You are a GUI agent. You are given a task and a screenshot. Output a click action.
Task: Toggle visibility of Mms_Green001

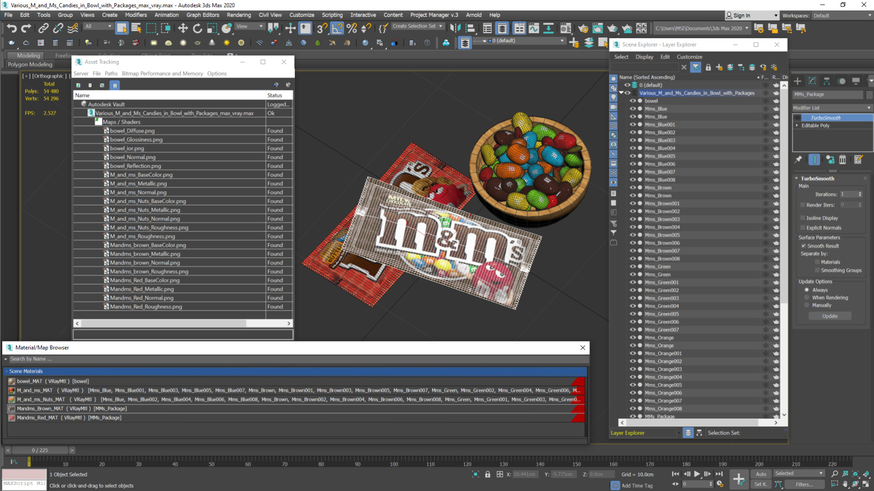[633, 282]
